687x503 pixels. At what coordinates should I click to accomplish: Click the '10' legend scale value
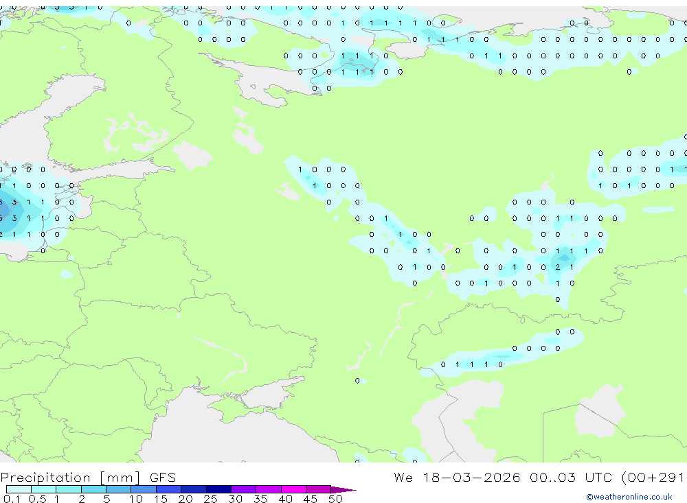pyautogui.click(x=136, y=499)
